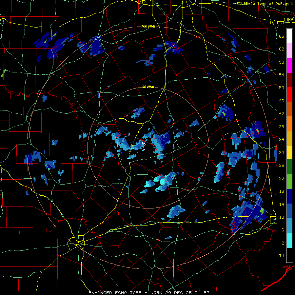This screenshot has width=295, height=295.
Task: Click the bright red legend band
Action: point(289,95)
